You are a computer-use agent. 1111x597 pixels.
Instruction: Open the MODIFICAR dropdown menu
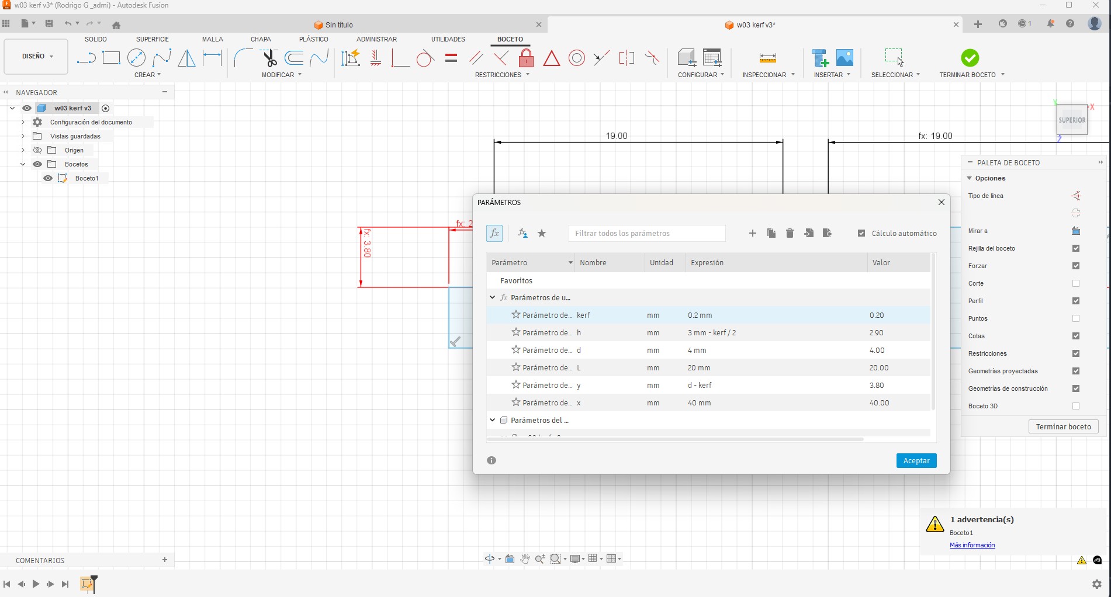pos(282,75)
